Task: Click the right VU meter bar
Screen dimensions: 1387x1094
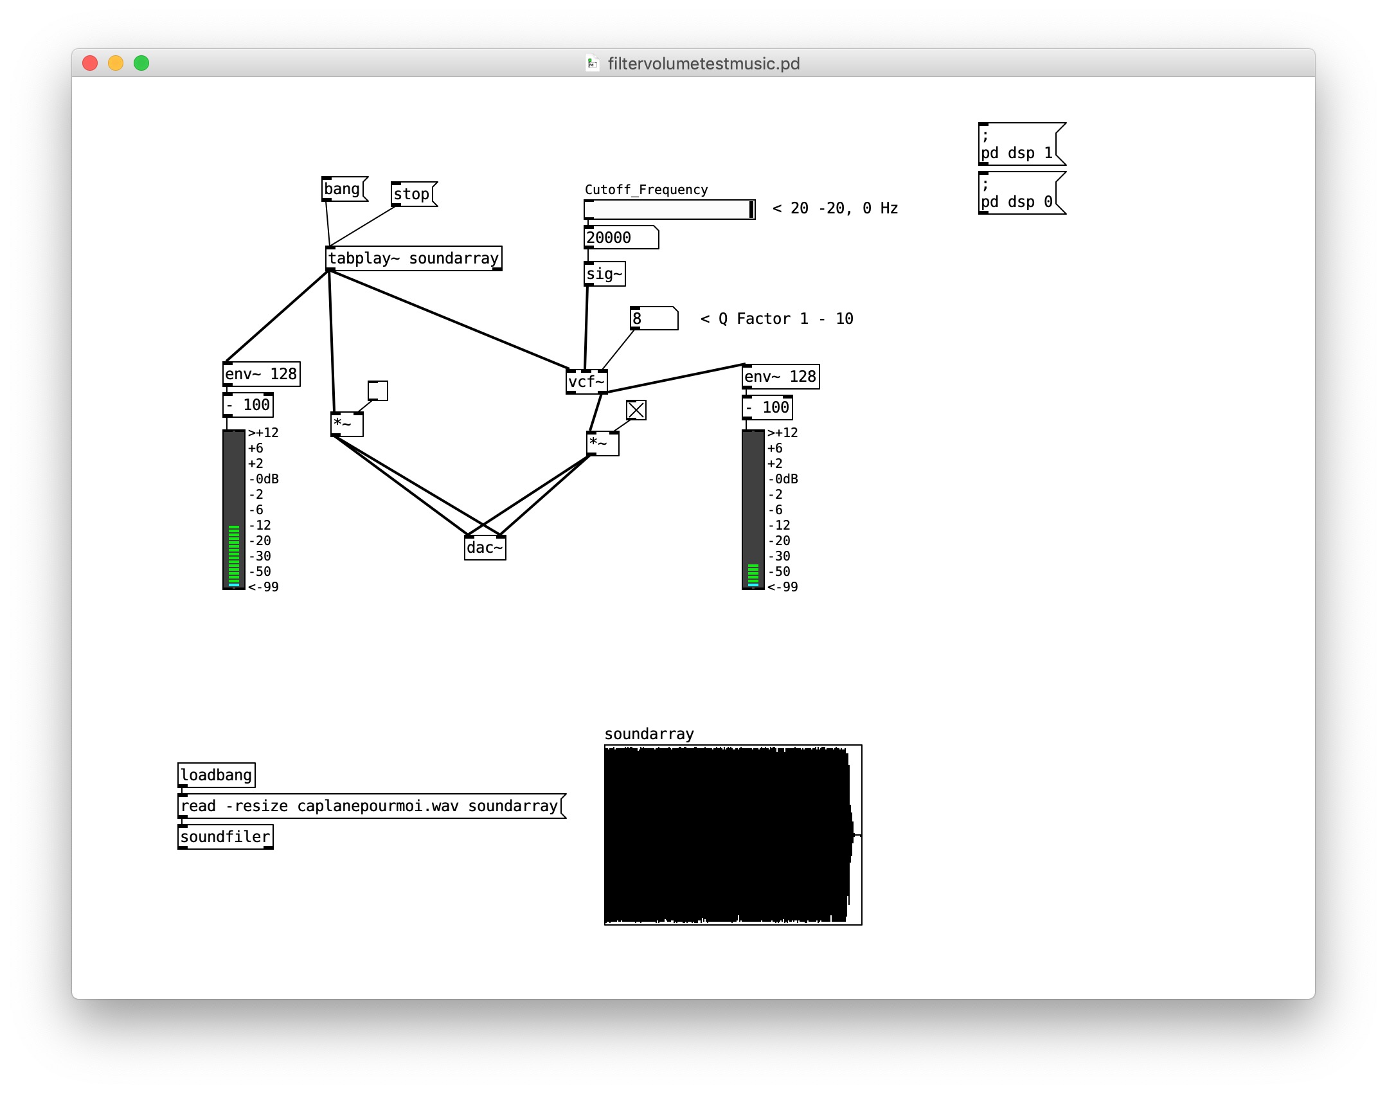Action: click(x=753, y=509)
